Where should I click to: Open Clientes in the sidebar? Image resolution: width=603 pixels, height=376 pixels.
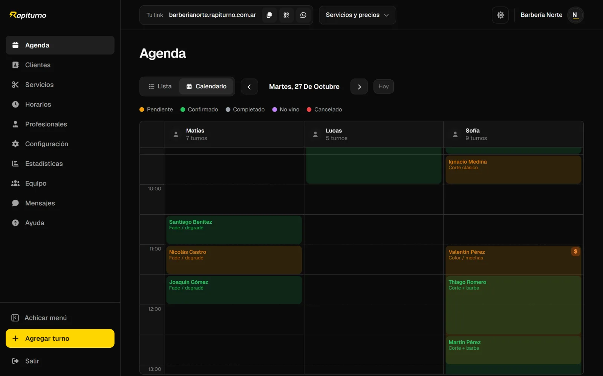tap(60, 65)
